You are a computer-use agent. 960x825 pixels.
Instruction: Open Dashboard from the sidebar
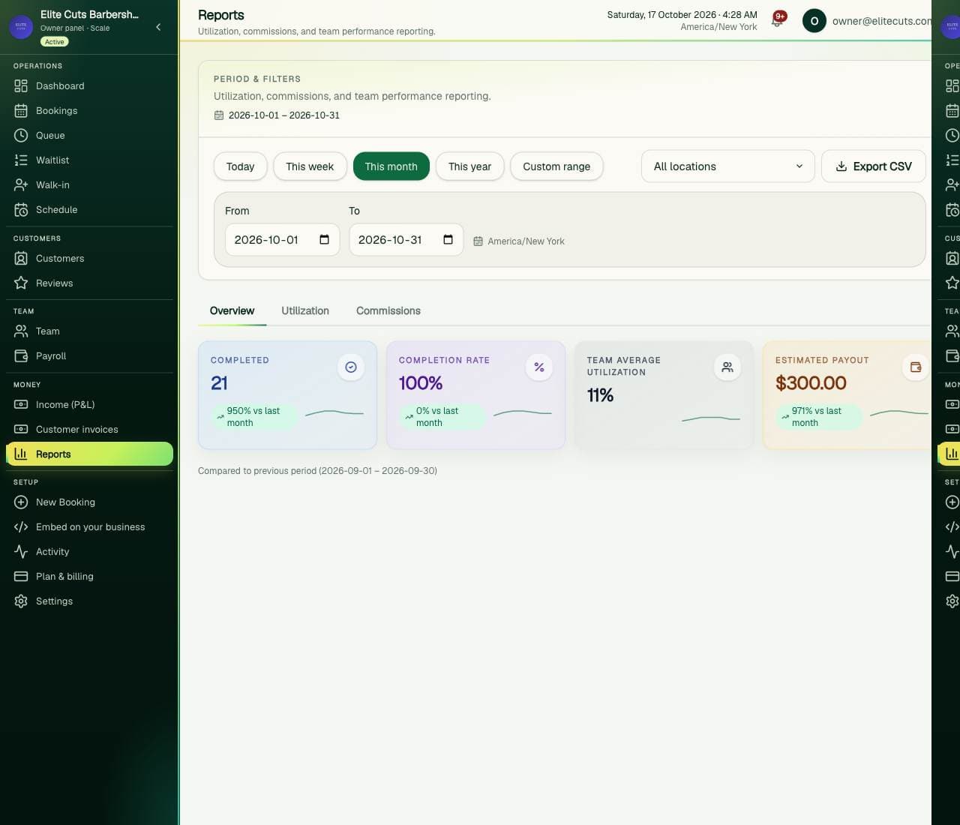[89, 86]
